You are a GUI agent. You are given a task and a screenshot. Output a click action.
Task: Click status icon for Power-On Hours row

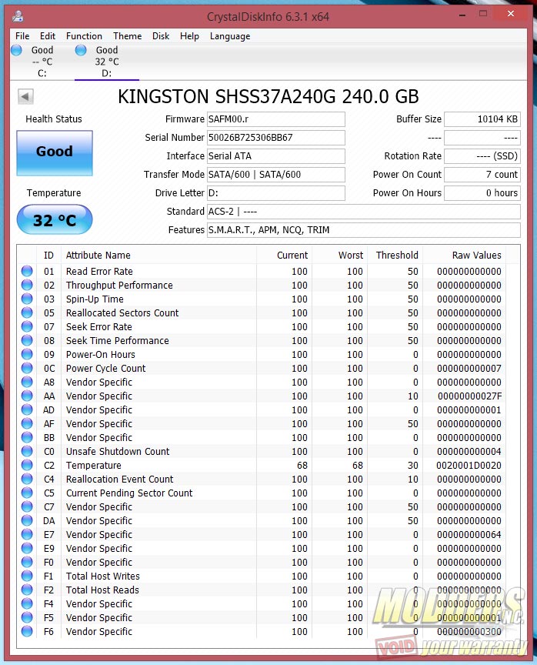[x=27, y=354]
